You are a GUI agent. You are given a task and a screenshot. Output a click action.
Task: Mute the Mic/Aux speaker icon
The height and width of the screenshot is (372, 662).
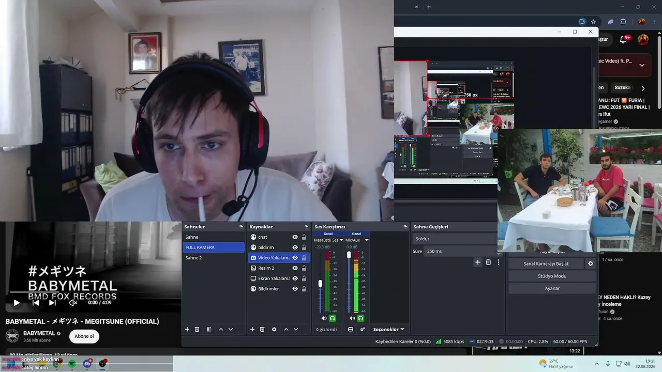(352, 318)
